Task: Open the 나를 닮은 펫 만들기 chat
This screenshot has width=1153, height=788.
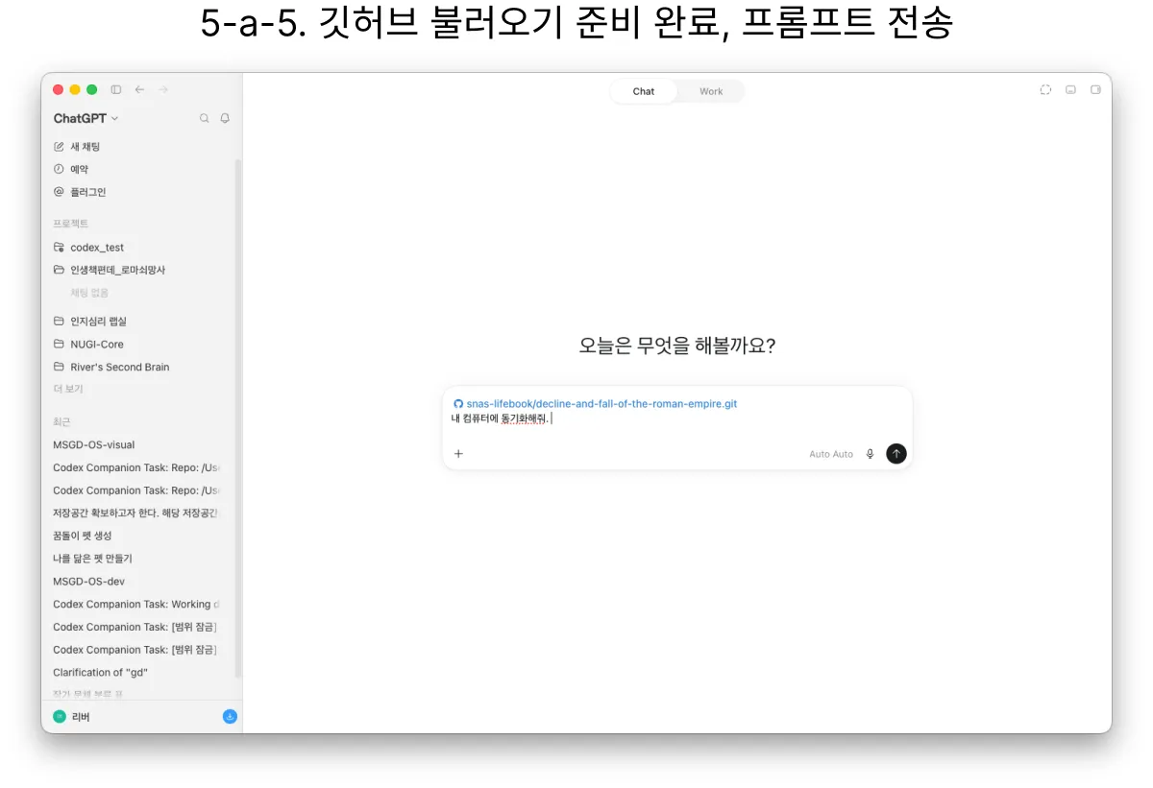Action: pos(93,559)
